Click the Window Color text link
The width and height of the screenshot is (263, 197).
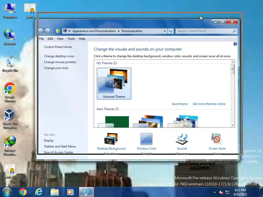[x=147, y=149]
